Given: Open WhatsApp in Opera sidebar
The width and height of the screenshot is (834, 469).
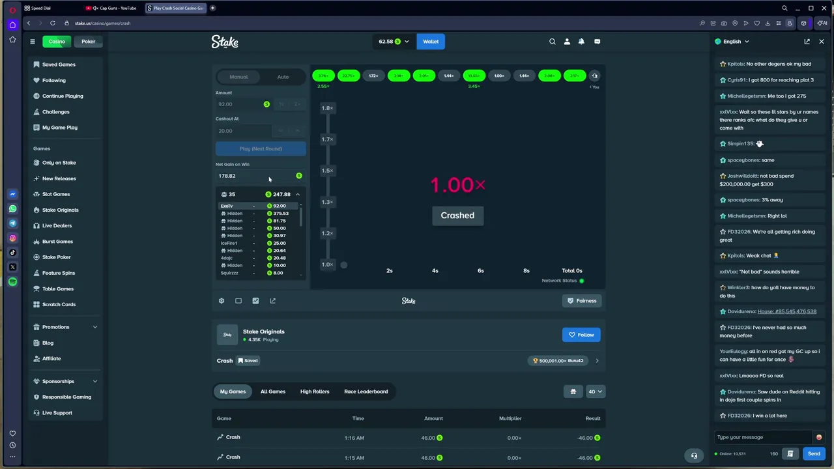Looking at the screenshot, I should (12, 209).
